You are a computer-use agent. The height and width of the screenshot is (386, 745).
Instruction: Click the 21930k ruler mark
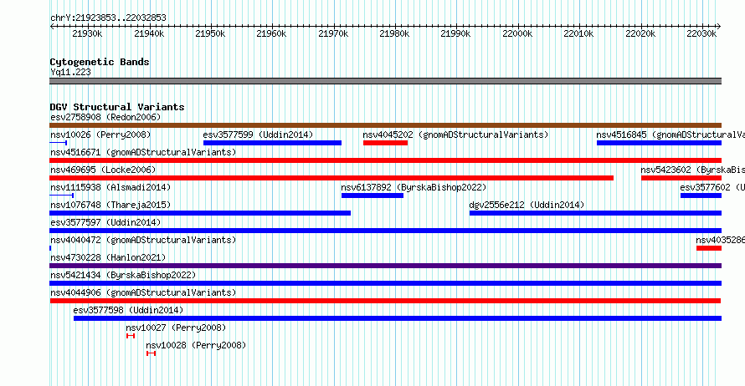87,33
